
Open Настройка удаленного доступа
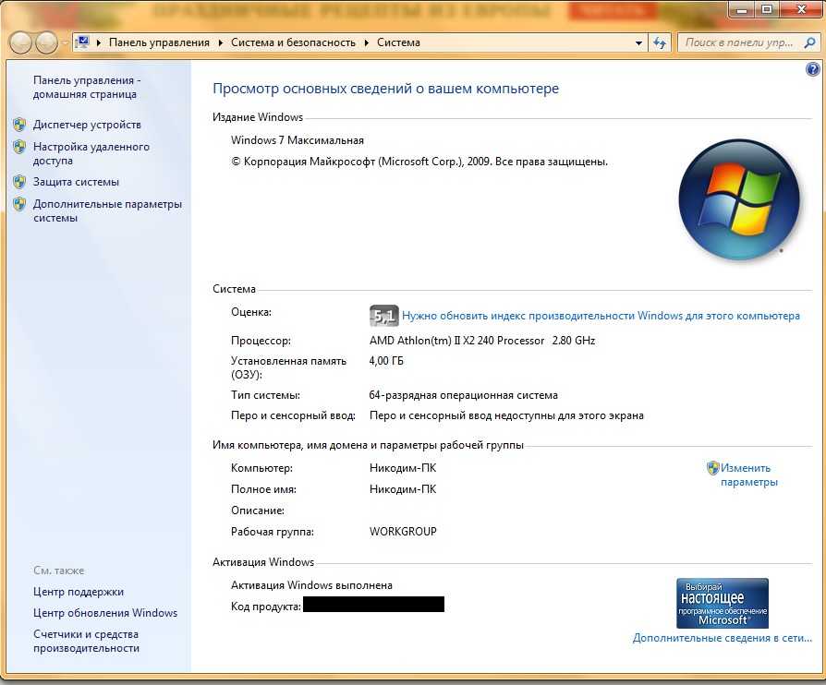pos(91,154)
